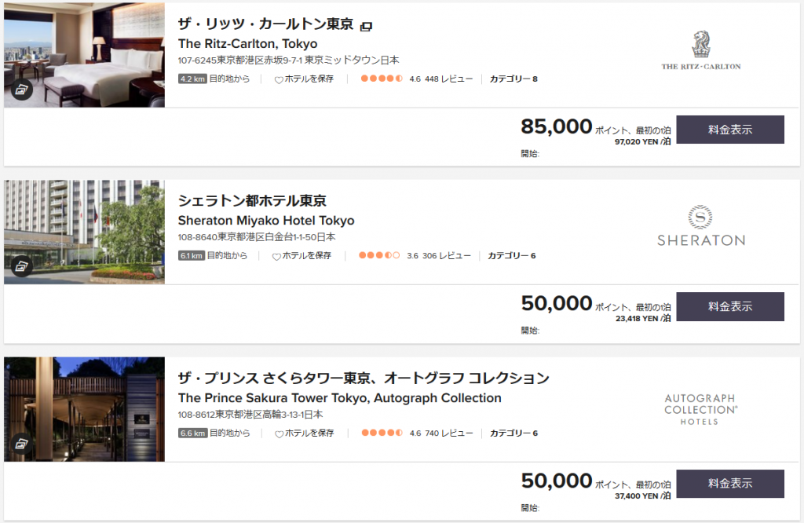Screen dimensions: 804x523
Task: Show rates (料金表示) for The Ritz-Carlton
Action: point(730,130)
